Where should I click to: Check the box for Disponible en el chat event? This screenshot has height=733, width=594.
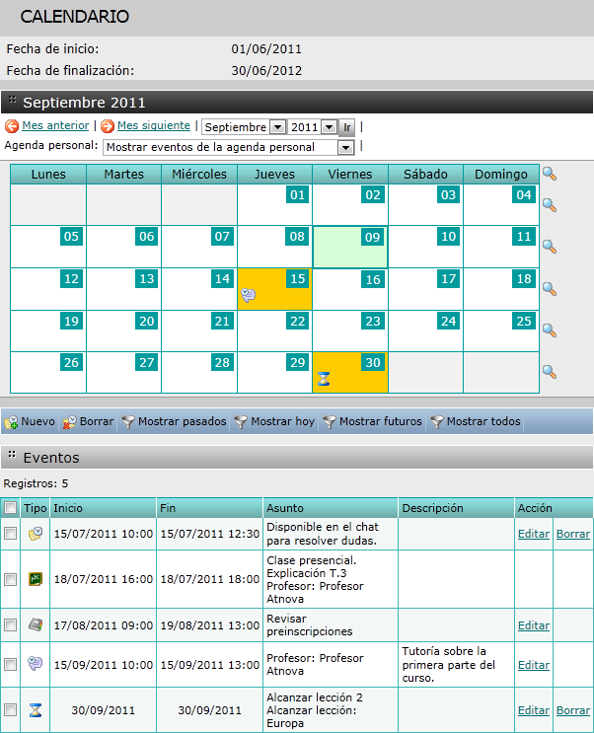(10, 534)
